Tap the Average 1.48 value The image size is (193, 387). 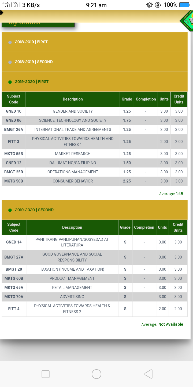[180, 194]
